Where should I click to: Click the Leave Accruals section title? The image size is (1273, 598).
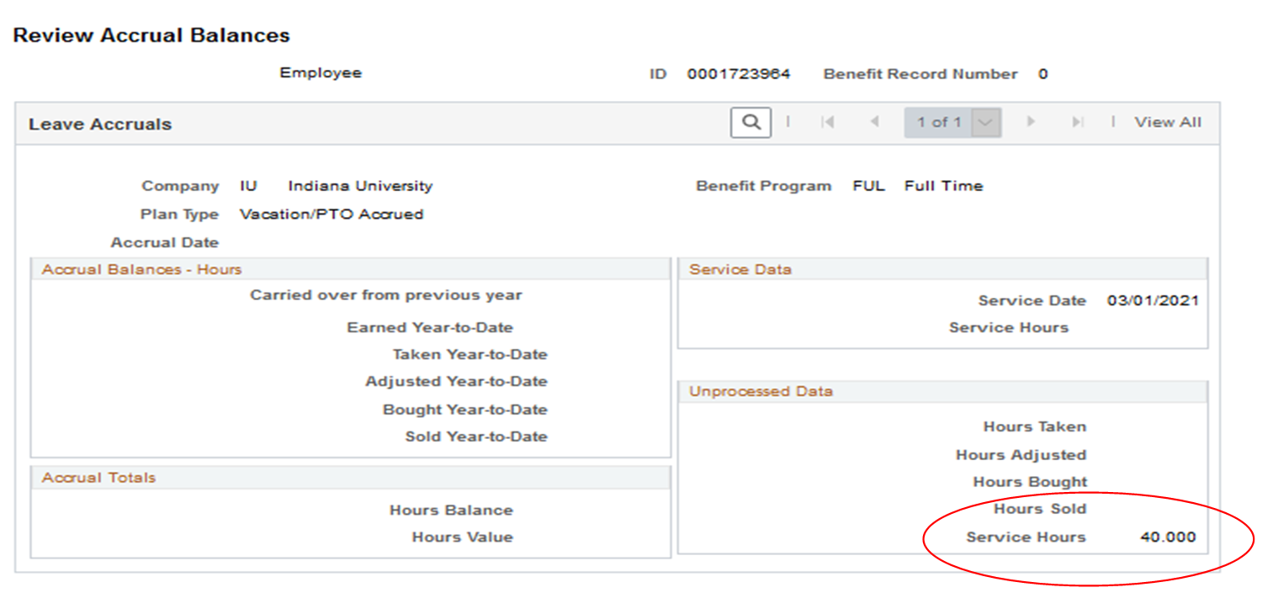pyautogui.click(x=100, y=124)
